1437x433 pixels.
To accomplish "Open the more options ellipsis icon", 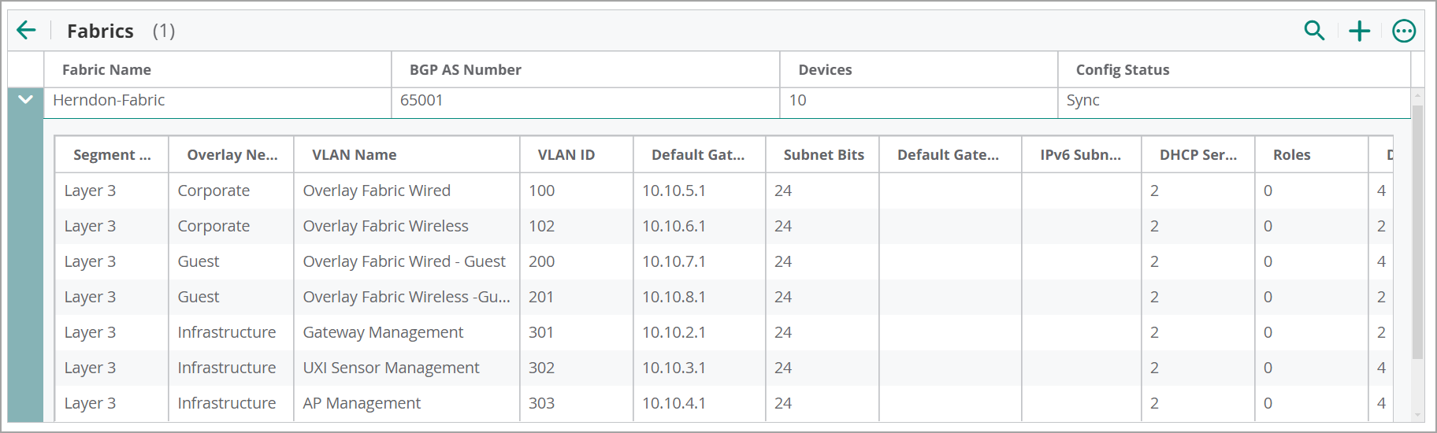I will point(1404,31).
